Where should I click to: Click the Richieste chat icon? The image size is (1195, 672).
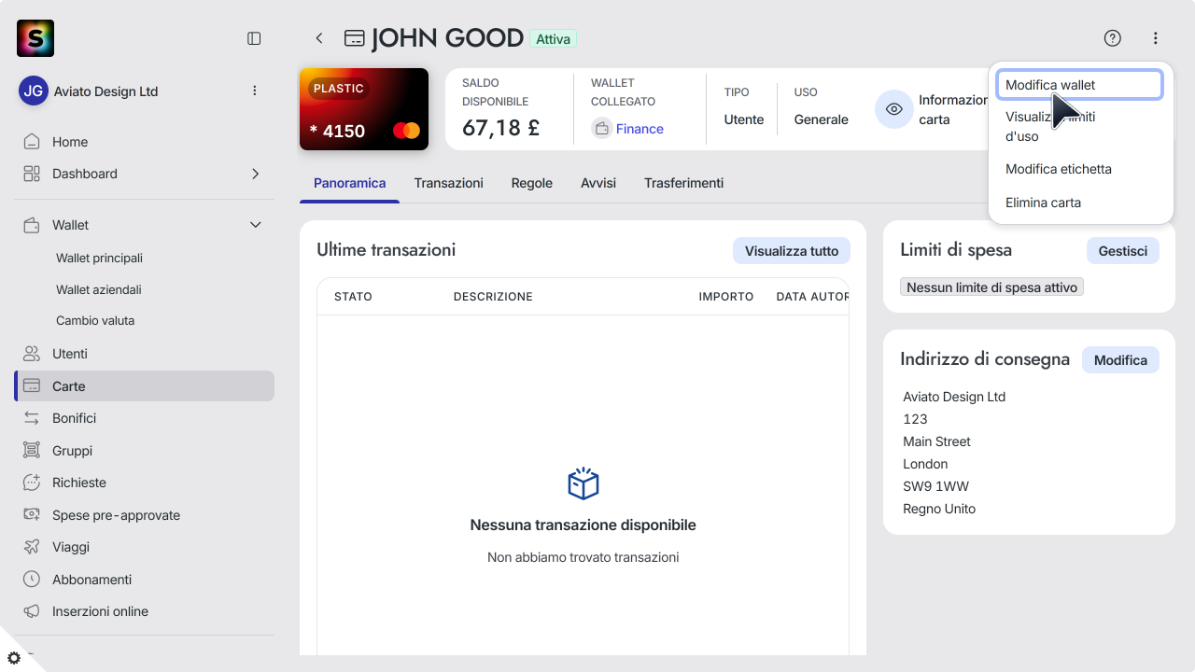click(32, 483)
